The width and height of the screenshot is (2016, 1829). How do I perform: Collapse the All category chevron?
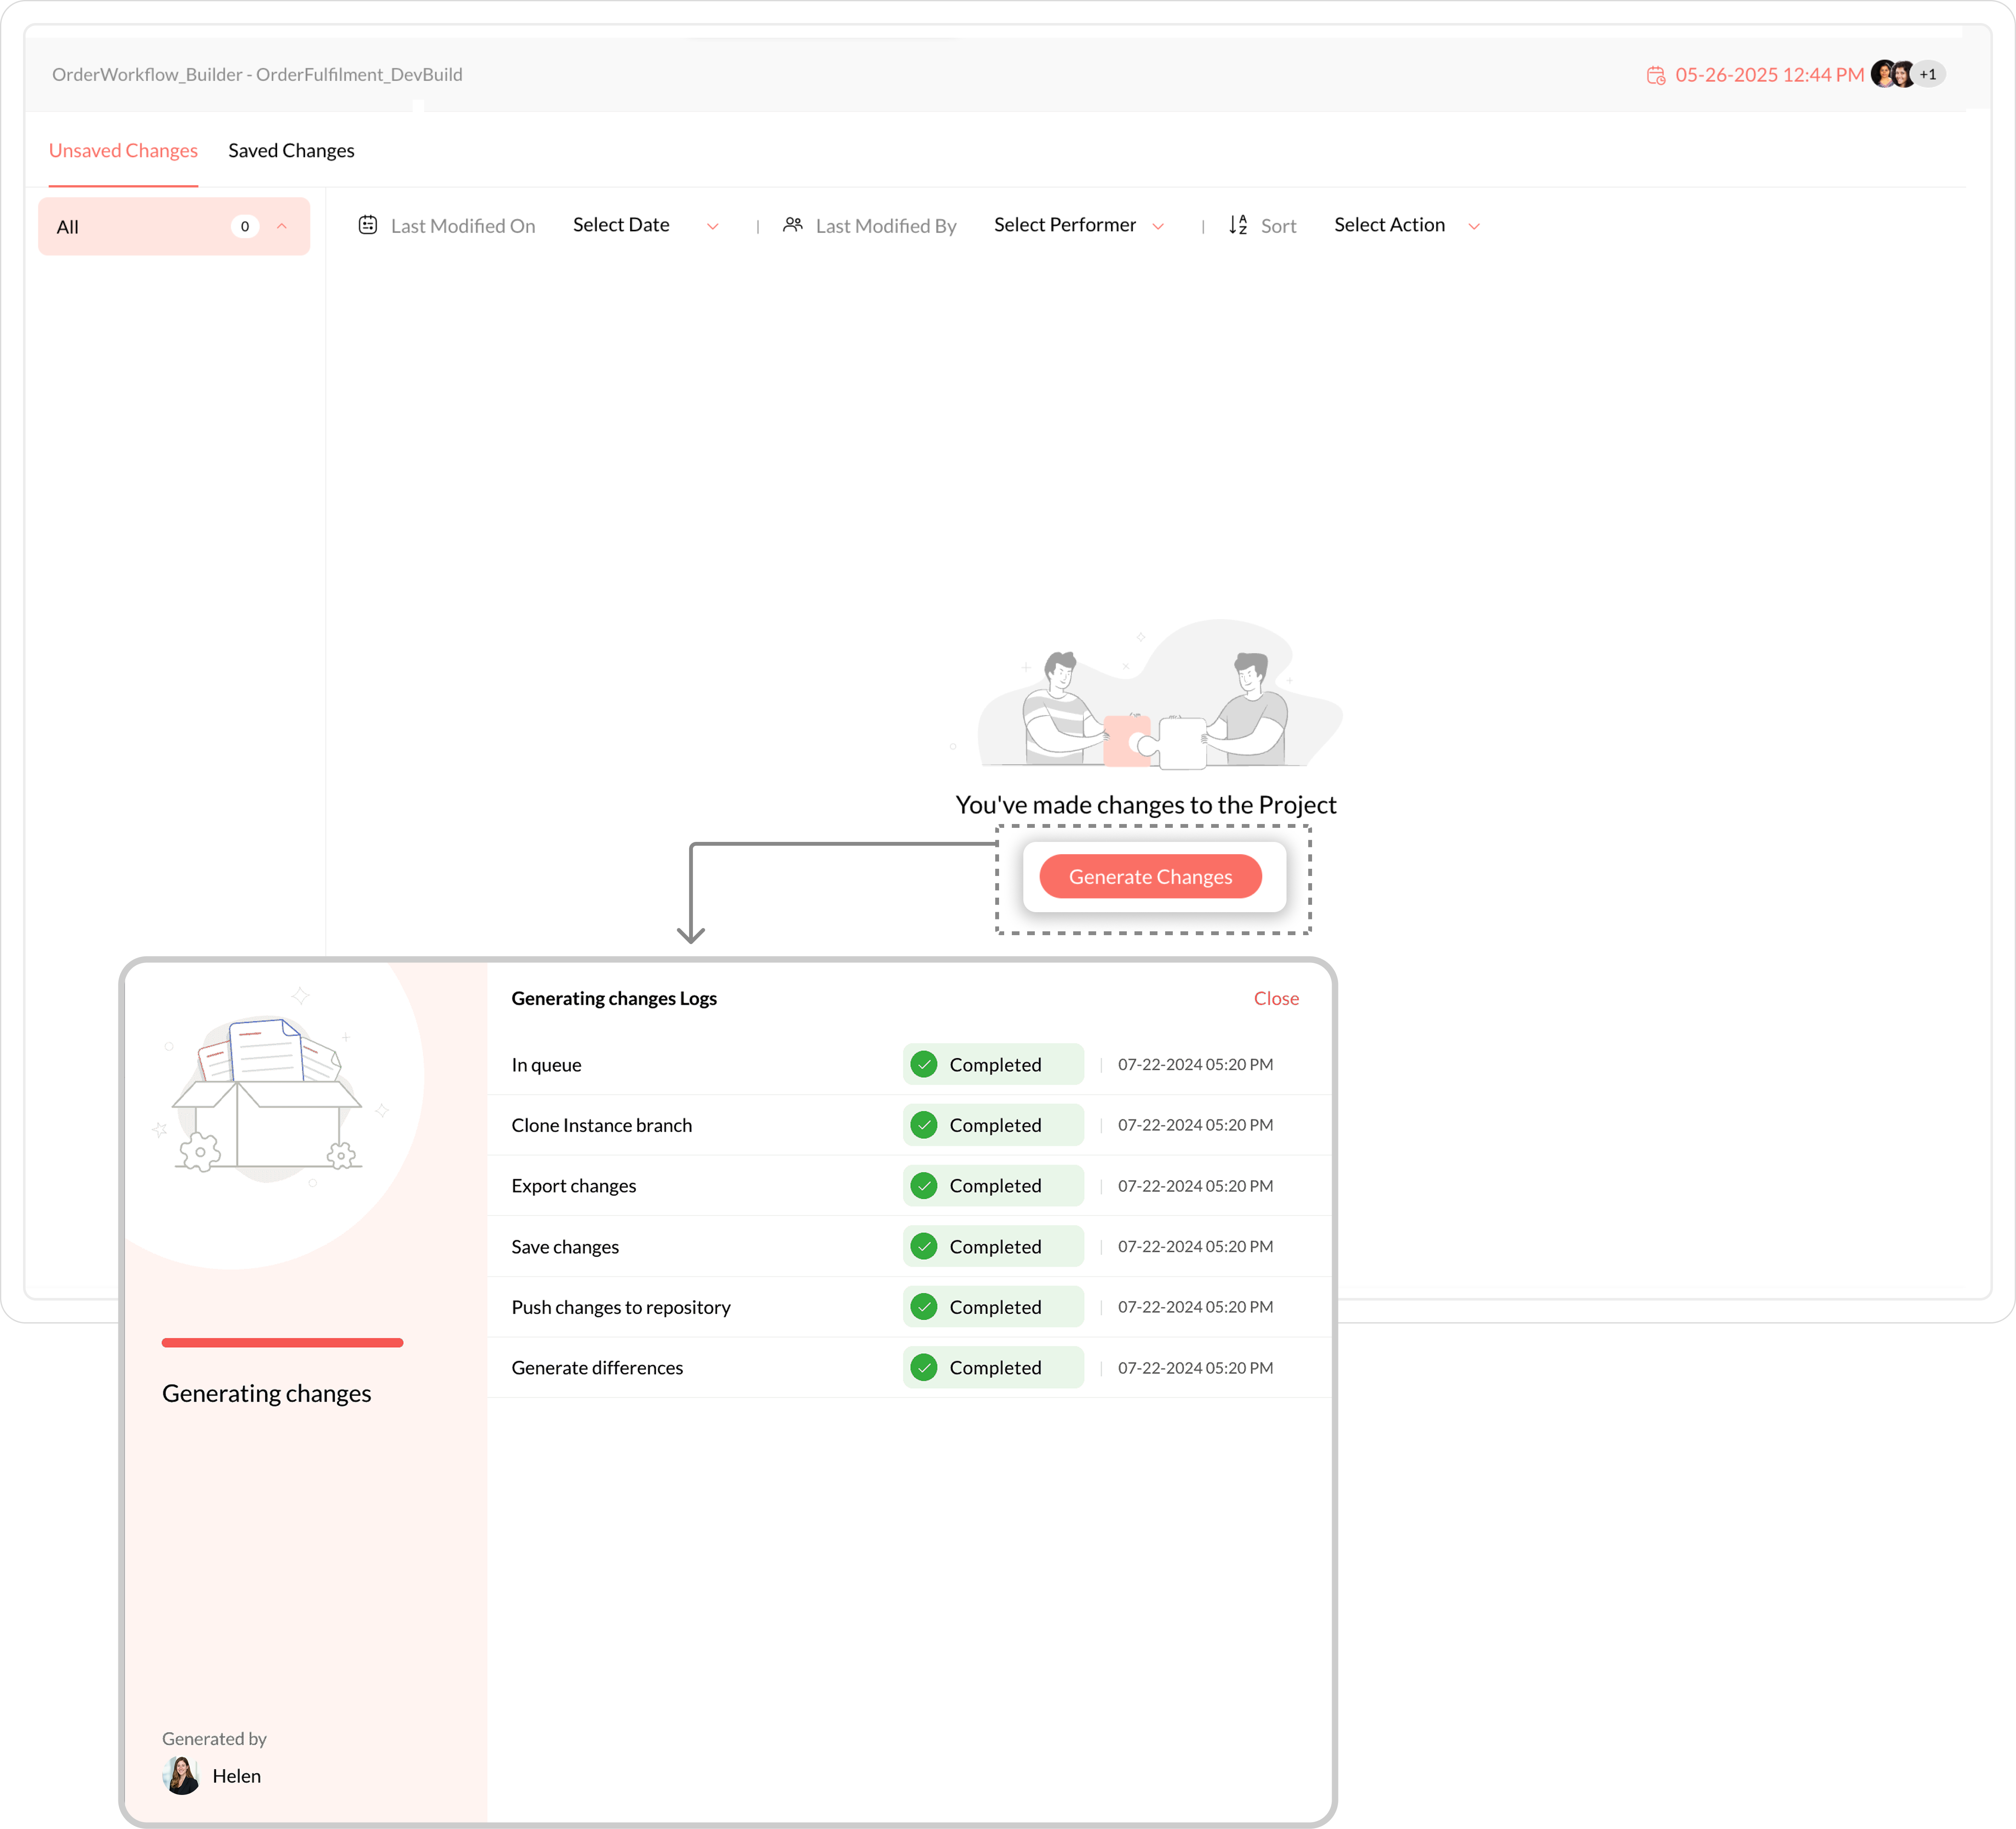point(282,226)
